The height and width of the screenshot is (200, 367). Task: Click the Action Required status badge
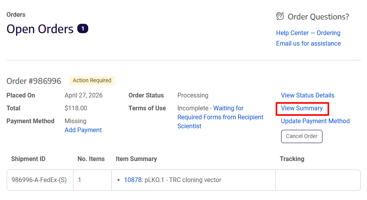[92, 81]
